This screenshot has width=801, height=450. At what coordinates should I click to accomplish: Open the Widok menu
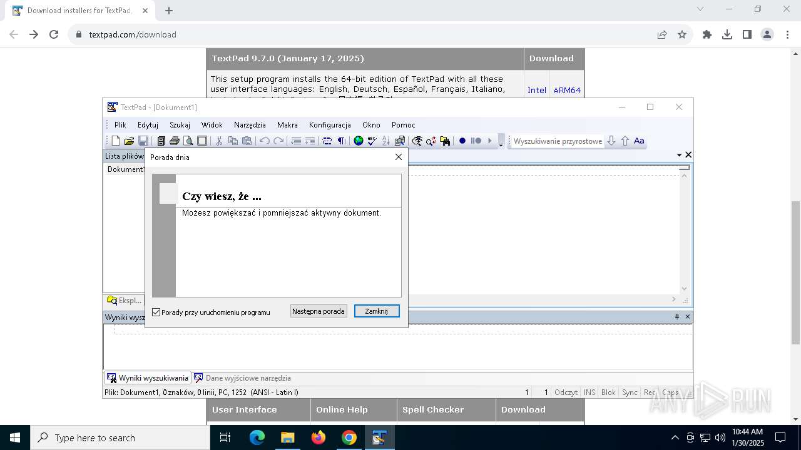(x=212, y=124)
